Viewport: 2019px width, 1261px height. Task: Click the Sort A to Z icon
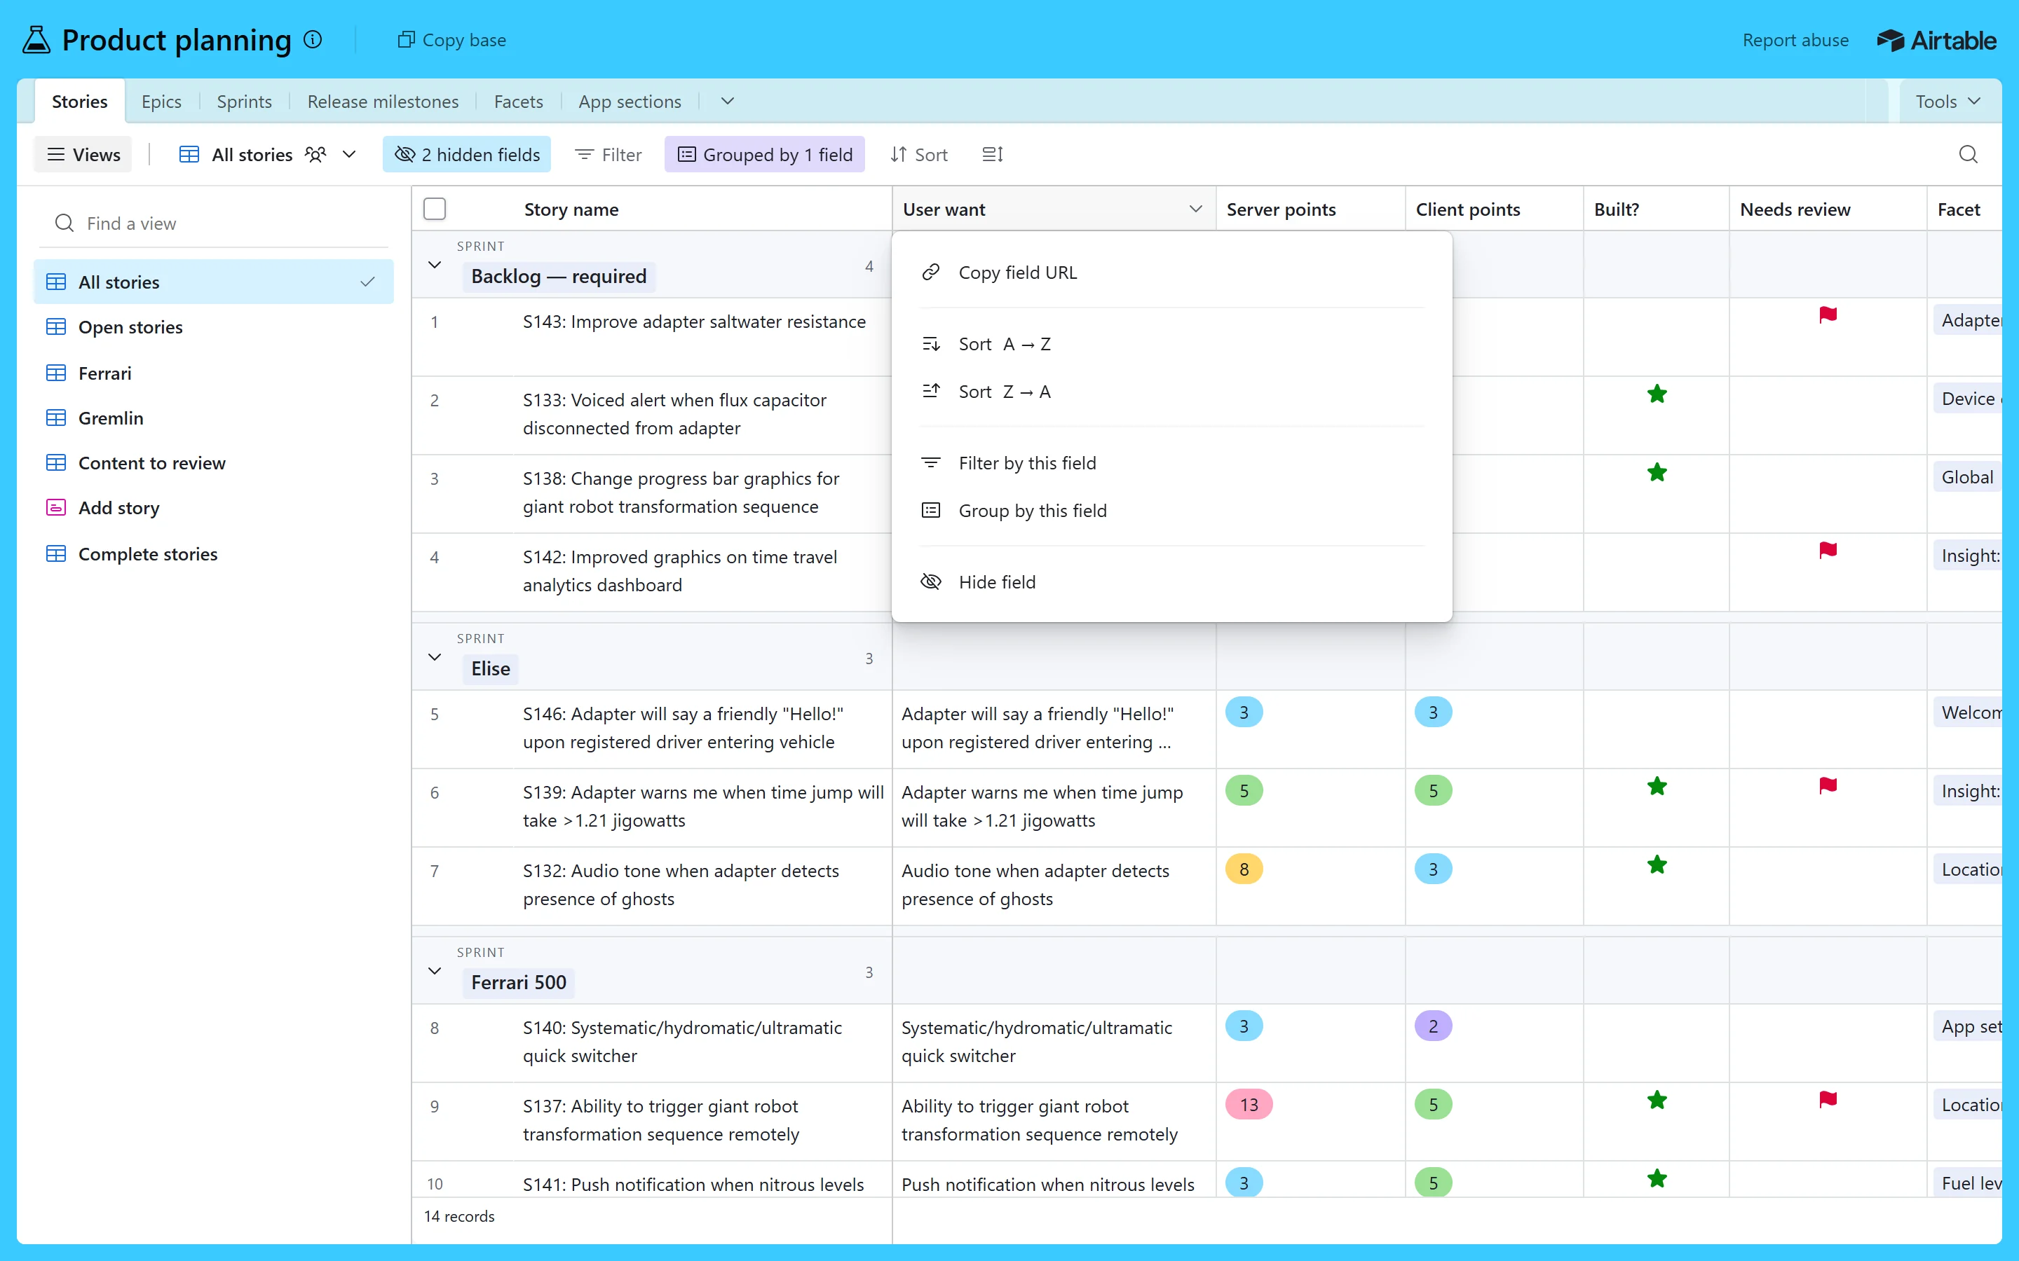931,343
